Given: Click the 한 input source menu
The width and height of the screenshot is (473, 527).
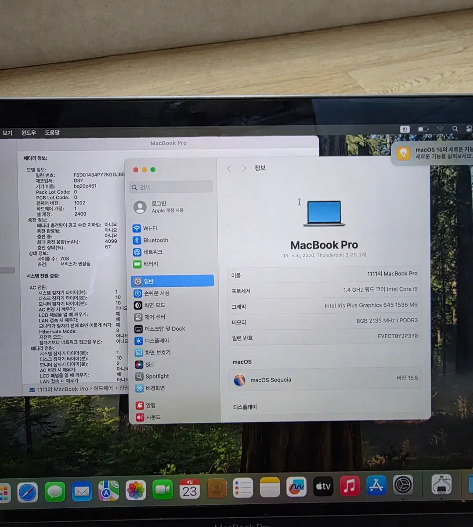Looking at the screenshot, I should [x=405, y=129].
